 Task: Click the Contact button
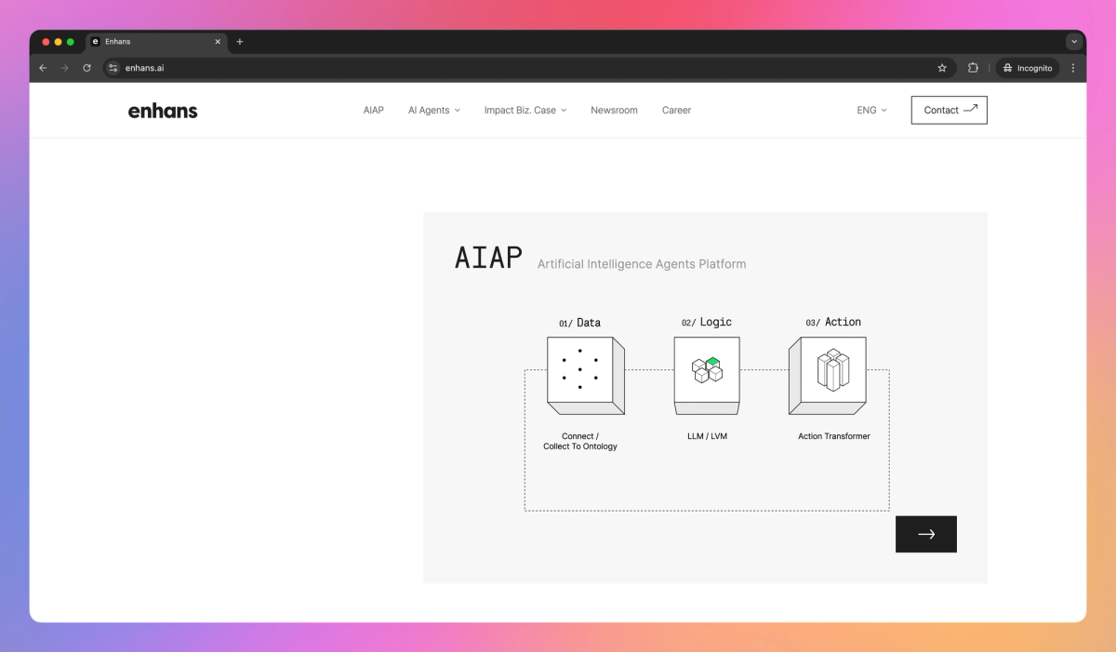coord(950,110)
